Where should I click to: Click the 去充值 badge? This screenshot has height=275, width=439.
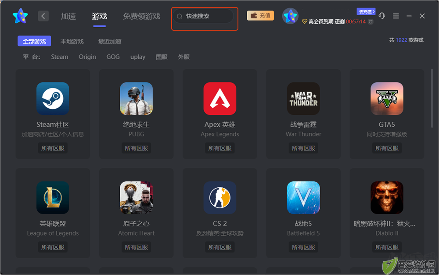tap(366, 11)
